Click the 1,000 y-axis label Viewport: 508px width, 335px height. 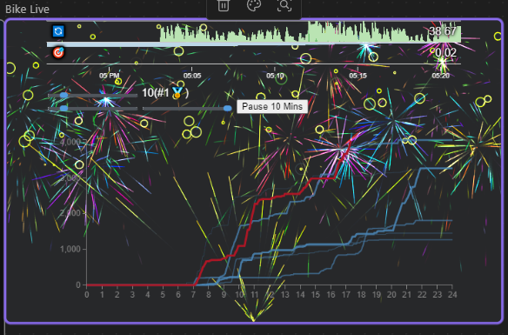[70, 249]
